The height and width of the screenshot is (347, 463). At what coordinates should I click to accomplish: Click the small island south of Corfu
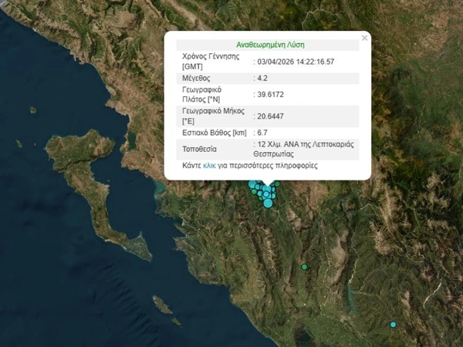tap(163, 305)
